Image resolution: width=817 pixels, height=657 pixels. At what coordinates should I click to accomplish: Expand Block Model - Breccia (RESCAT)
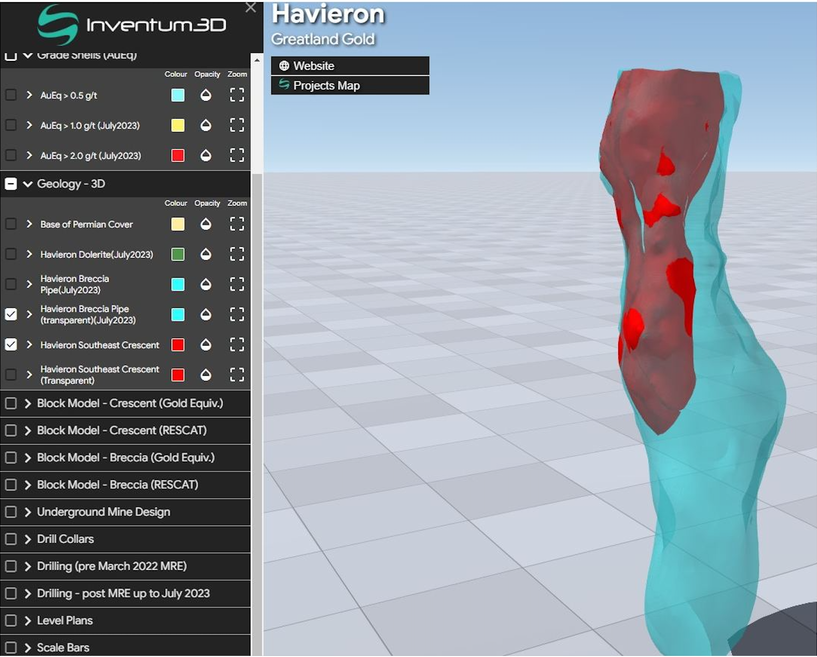[28, 485]
